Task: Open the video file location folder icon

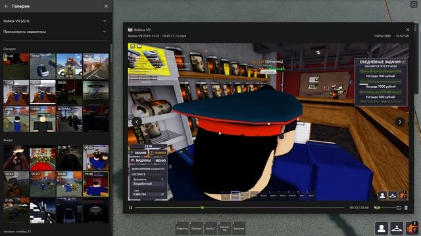Action: (399, 208)
